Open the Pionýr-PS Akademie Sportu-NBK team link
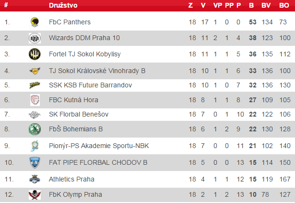The width and height of the screenshot is (295, 203). [92, 146]
